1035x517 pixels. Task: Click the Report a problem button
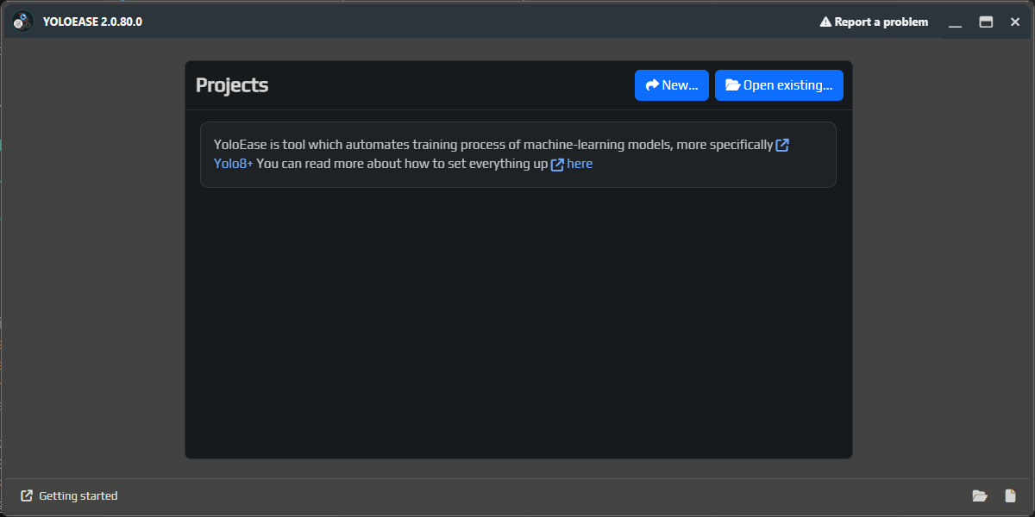pos(874,22)
